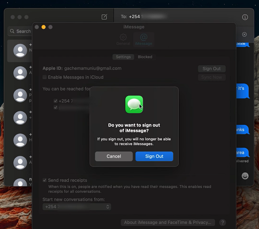
Task: Open the emoji picker smiley icon
Action: coord(245,176)
